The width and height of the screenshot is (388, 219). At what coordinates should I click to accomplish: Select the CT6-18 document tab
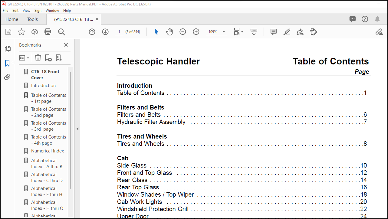[x=73, y=19]
